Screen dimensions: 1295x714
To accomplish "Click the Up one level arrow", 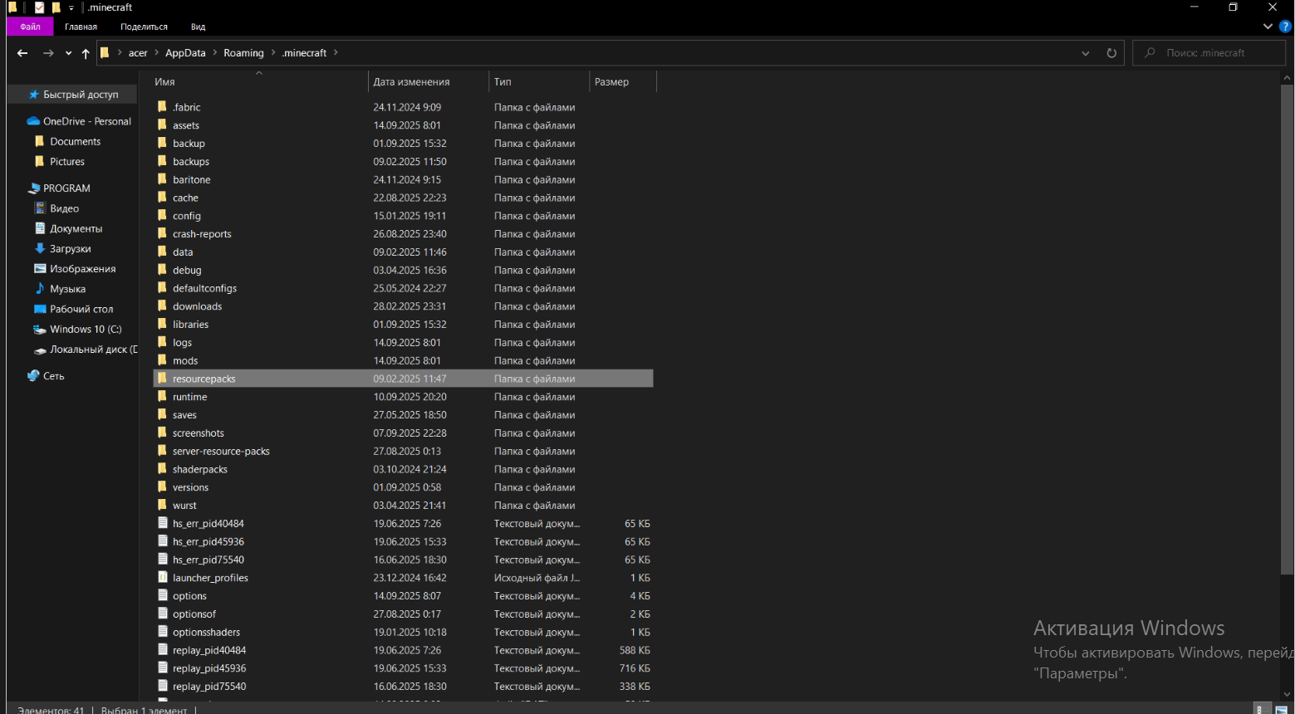I will coord(86,53).
